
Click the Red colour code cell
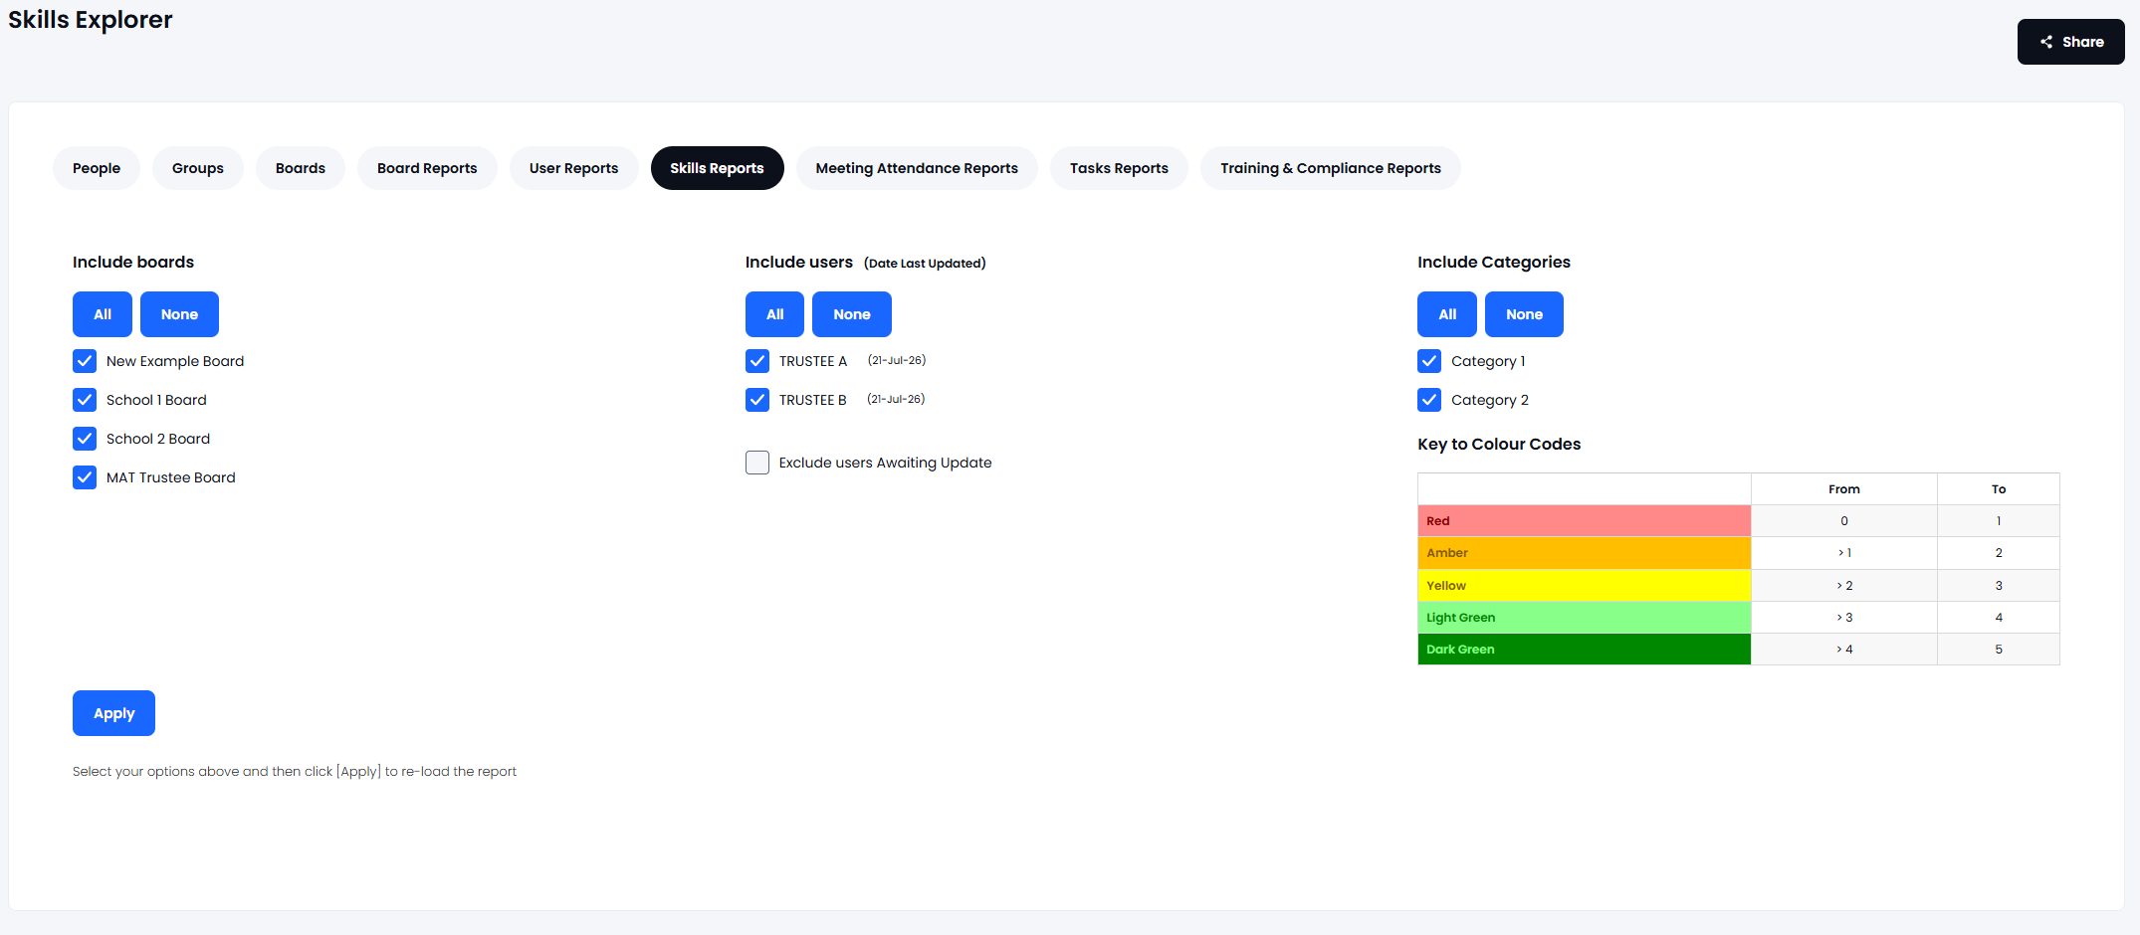tap(1584, 521)
